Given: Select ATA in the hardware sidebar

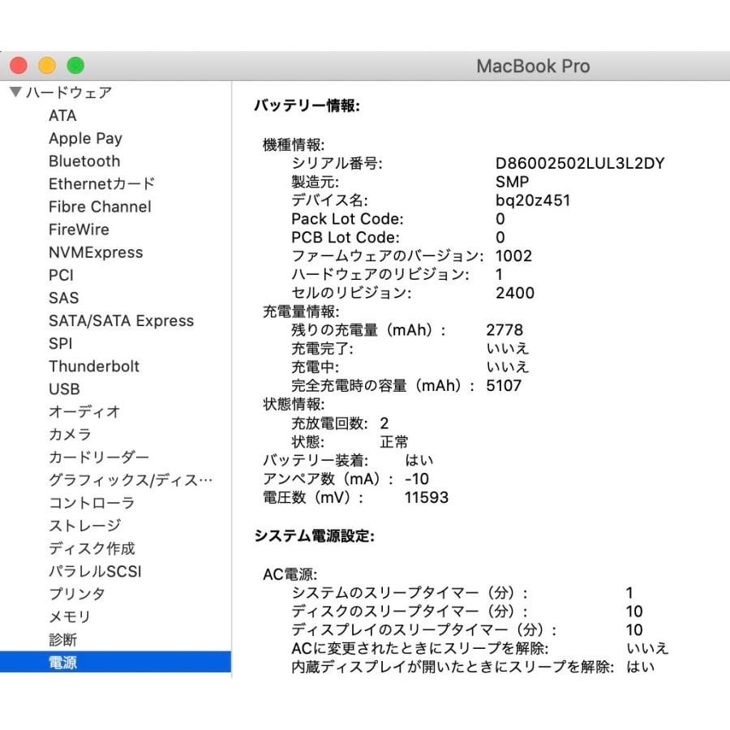Looking at the screenshot, I should 62,115.
